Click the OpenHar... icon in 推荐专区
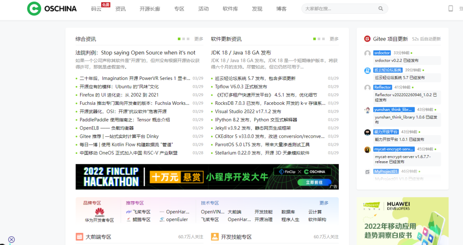This screenshot has width=463, height=245. [162, 212]
